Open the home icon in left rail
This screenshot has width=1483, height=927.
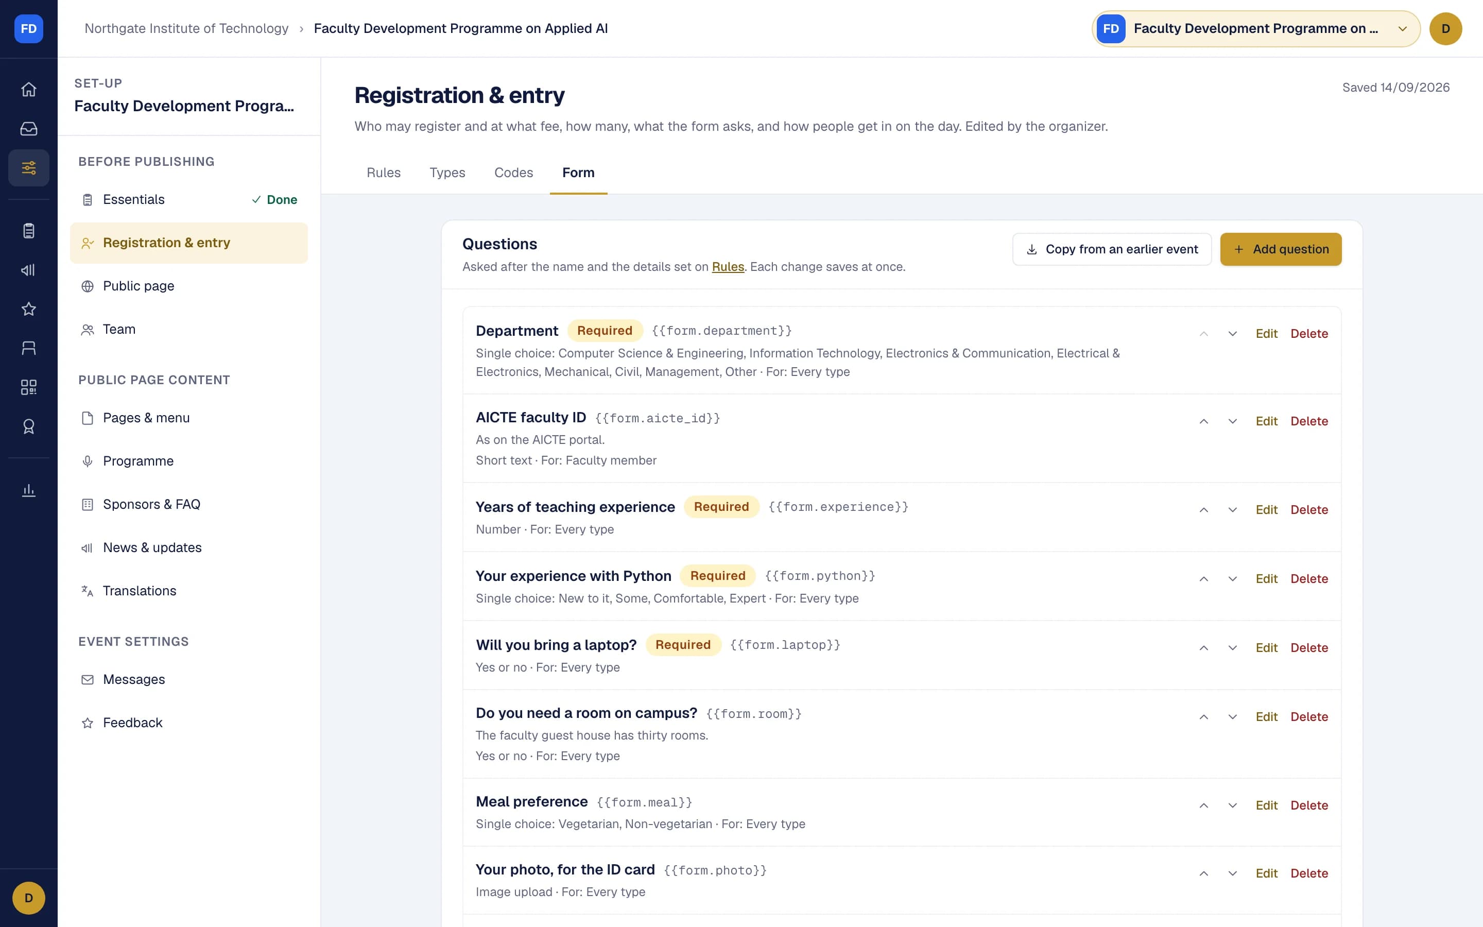click(29, 90)
